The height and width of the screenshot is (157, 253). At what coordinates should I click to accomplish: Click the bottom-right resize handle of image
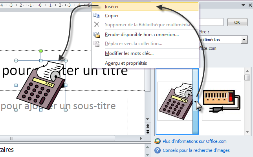click(66, 110)
